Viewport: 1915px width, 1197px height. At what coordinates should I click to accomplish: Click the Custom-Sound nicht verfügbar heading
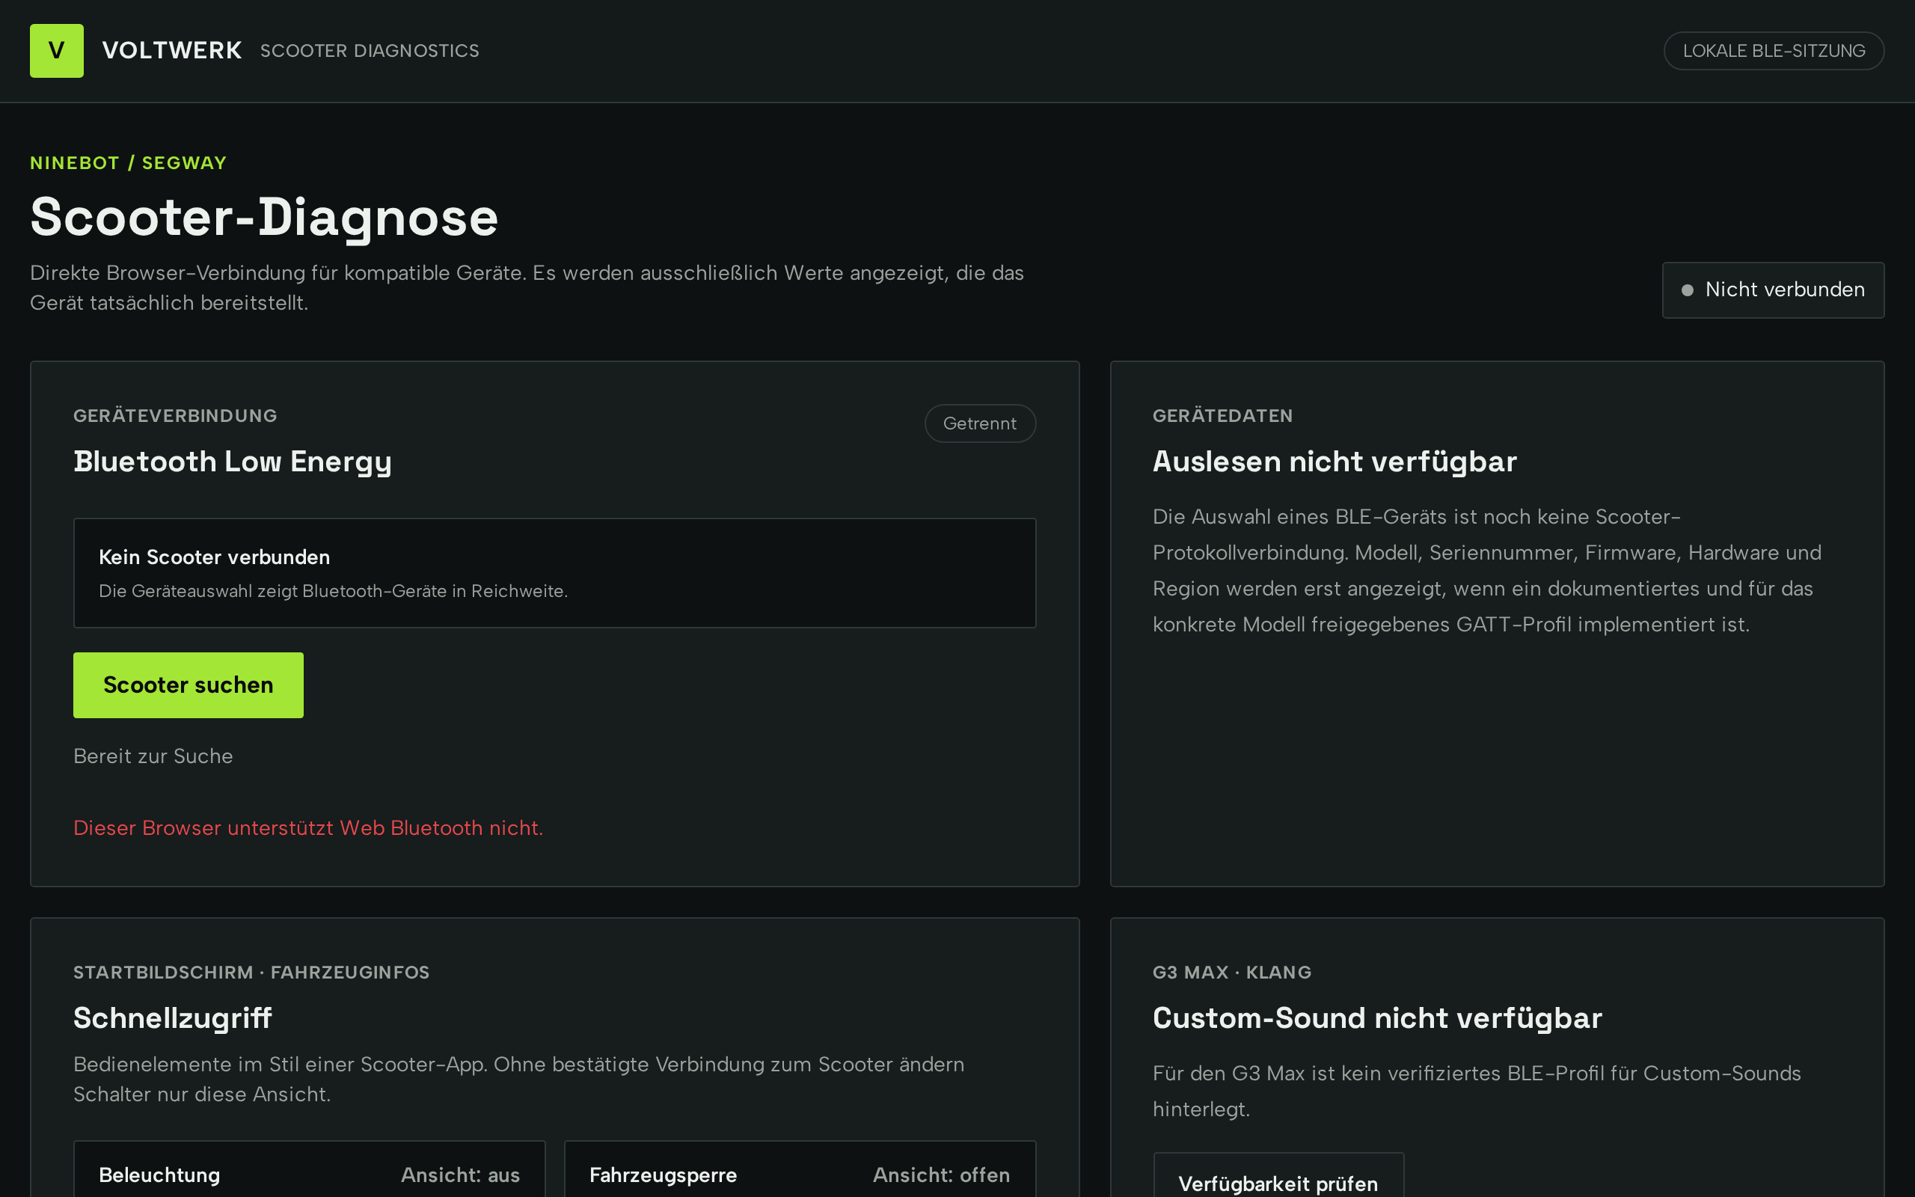click(1378, 1018)
